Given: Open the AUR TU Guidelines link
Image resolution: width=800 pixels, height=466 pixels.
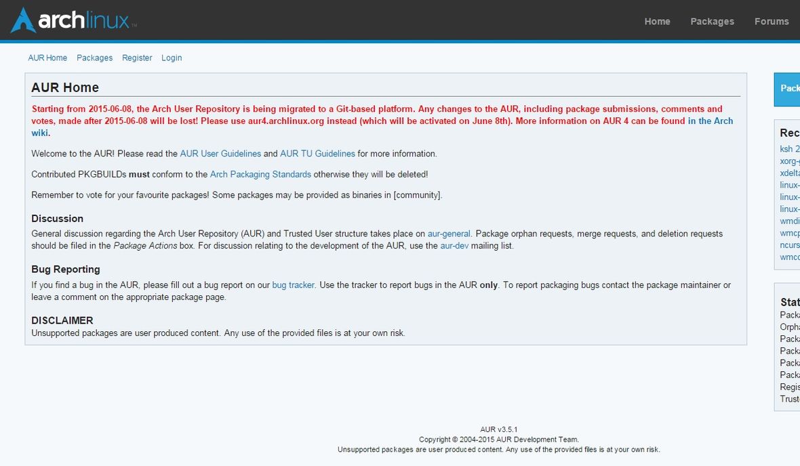Looking at the screenshot, I should [317, 154].
